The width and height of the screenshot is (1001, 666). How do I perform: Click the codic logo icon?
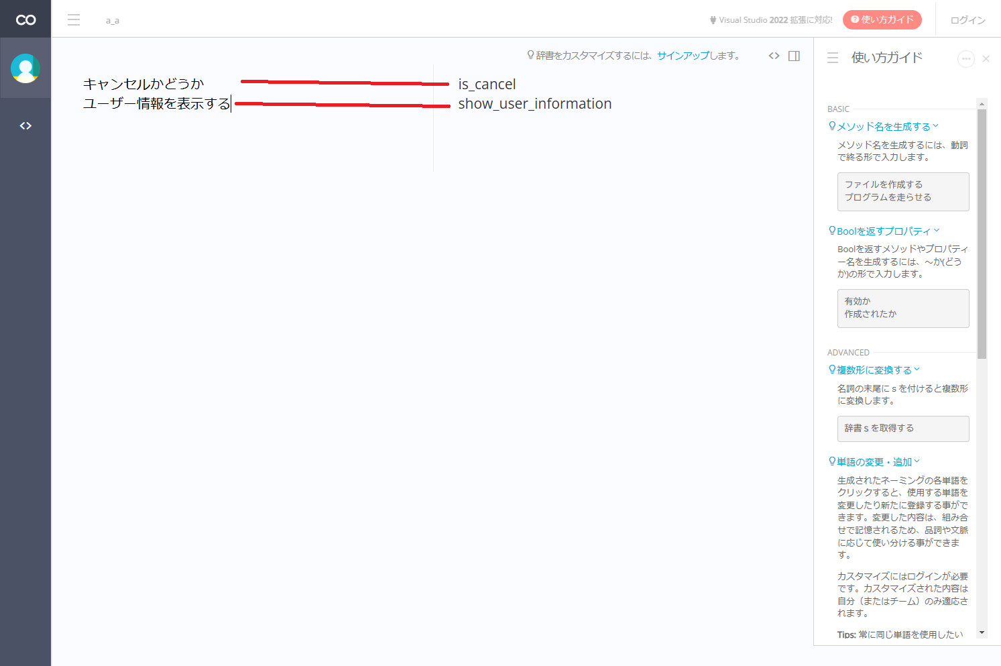click(x=25, y=19)
